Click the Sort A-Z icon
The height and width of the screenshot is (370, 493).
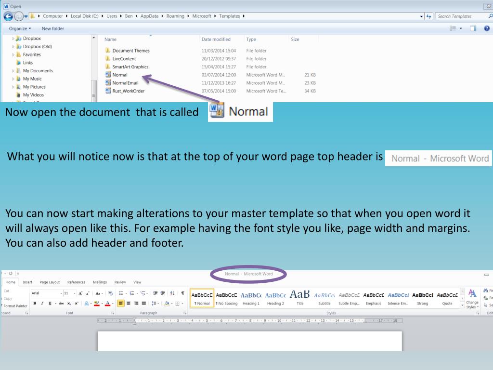coord(172,293)
